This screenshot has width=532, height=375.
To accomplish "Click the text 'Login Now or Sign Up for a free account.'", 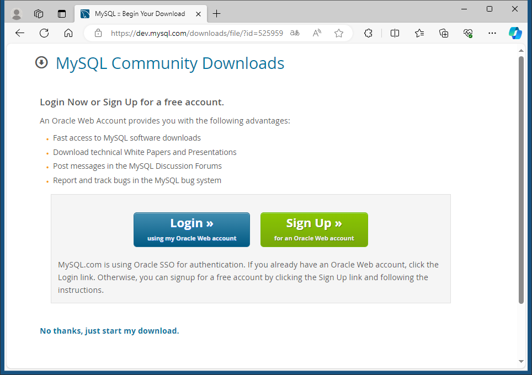I will [132, 102].
